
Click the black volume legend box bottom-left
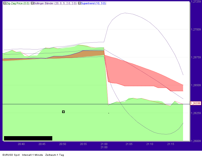pos(28,138)
